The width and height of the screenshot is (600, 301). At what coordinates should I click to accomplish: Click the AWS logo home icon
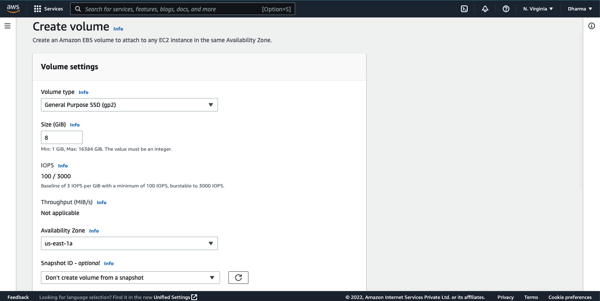13,9
